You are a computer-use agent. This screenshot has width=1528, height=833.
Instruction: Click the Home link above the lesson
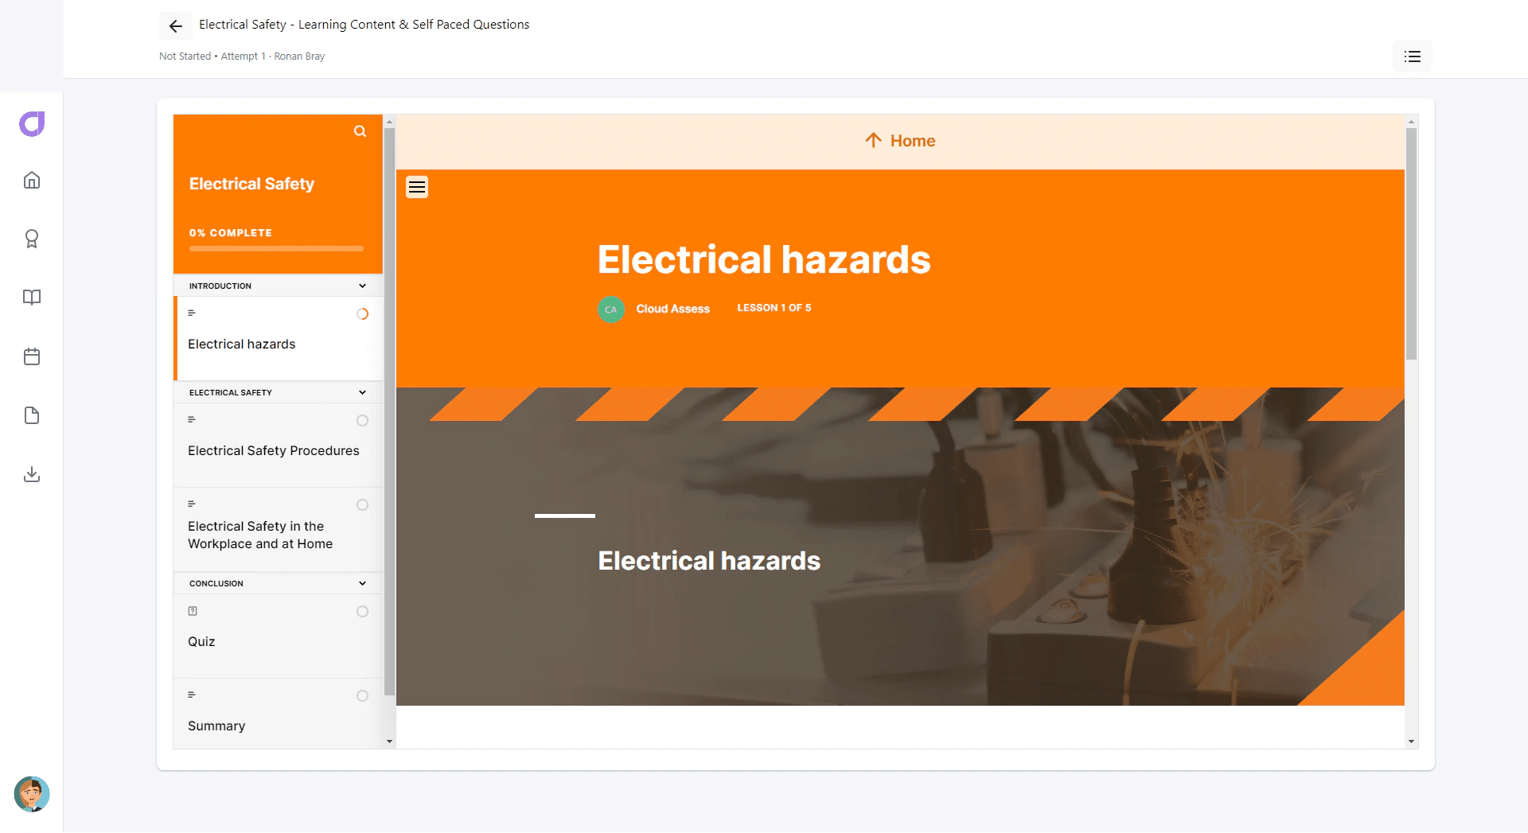click(899, 140)
